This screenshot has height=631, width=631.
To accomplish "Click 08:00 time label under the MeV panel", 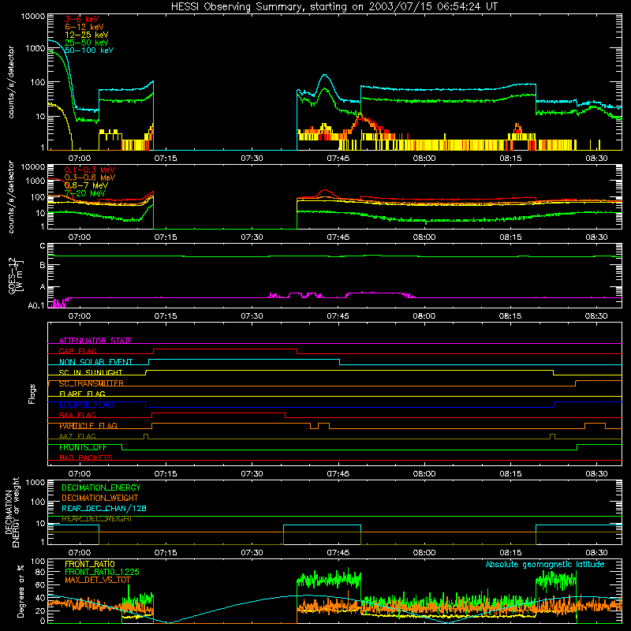I will [424, 237].
